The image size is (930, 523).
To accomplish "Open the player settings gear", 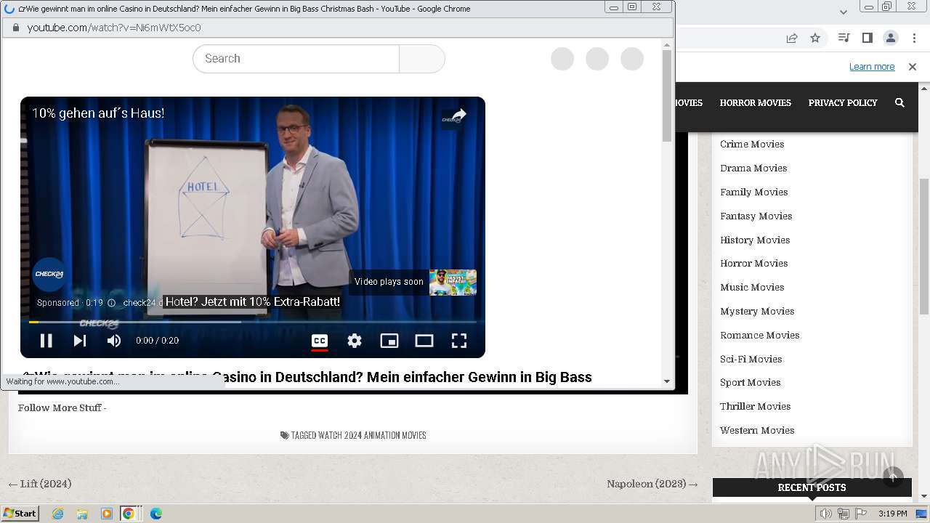I will 355,341.
